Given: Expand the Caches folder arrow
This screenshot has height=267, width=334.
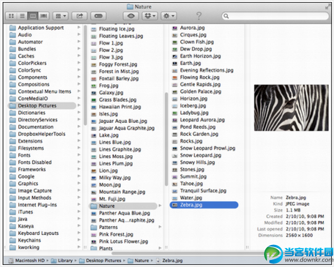Looking at the screenshot, I should (79, 56).
